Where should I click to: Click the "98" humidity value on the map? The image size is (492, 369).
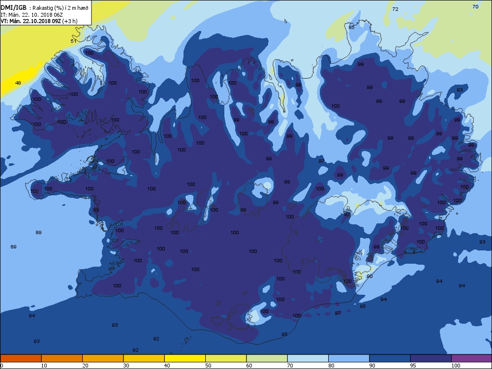click(x=298, y=85)
